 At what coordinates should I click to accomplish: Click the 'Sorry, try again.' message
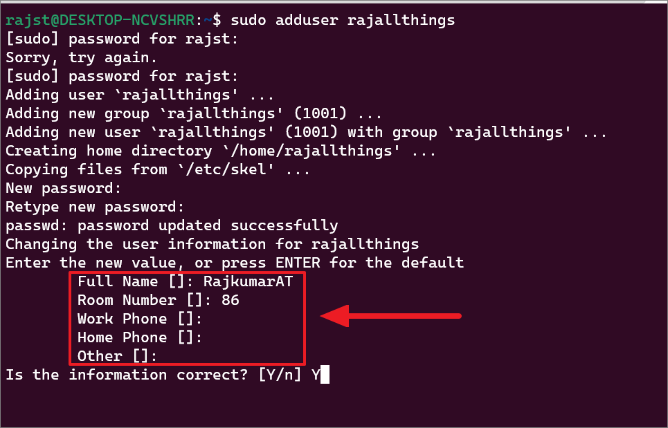click(x=82, y=58)
